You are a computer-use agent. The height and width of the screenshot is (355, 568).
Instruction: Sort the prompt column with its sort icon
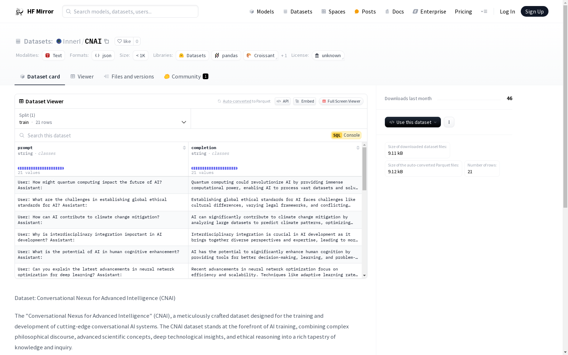pyautogui.click(x=184, y=148)
